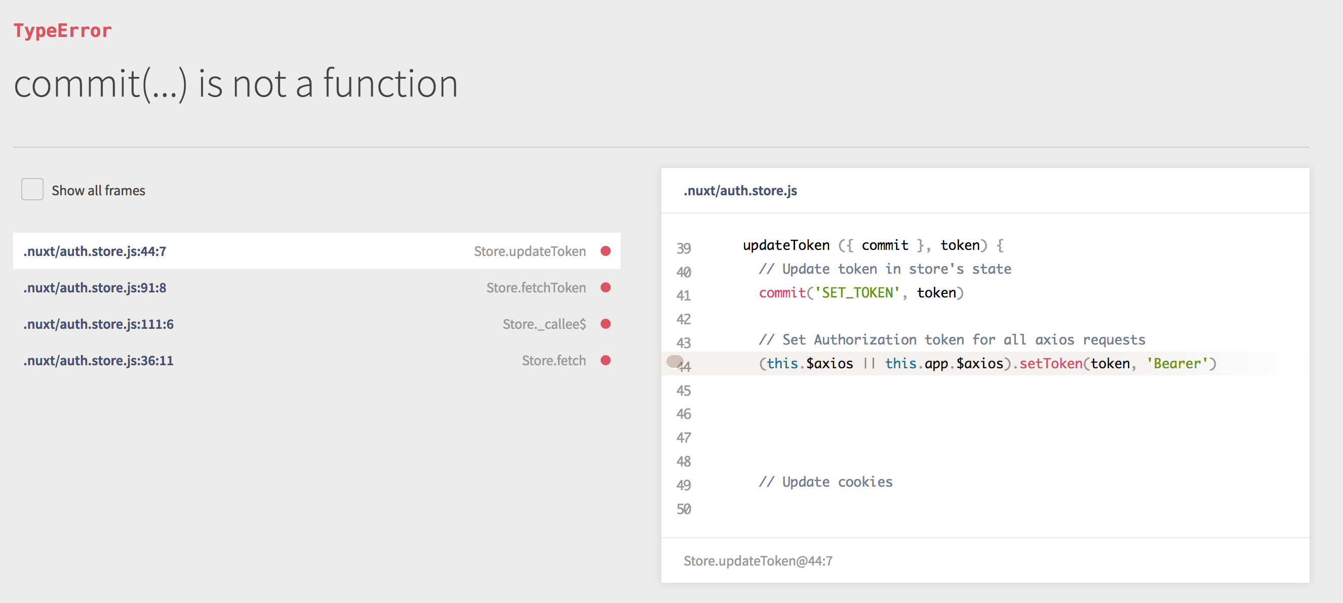
Task: Click the 'commit(...) is not a function' message
Action: [x=235, y=83]
